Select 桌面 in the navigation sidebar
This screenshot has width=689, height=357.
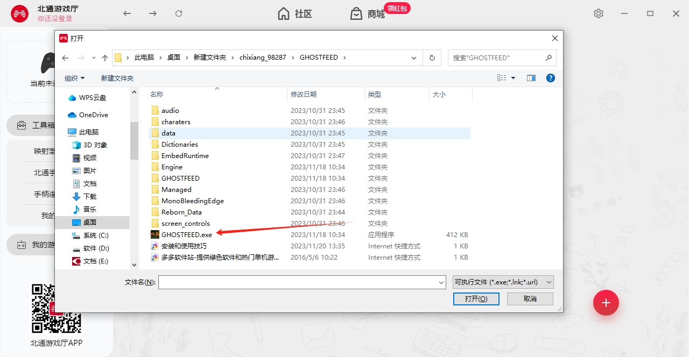[90, 222]
